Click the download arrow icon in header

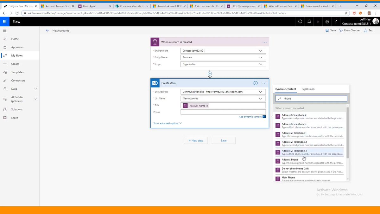318,22
